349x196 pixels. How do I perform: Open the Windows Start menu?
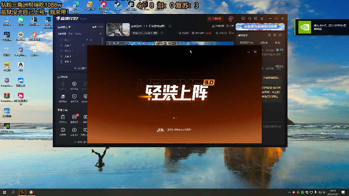pos(4,192)
